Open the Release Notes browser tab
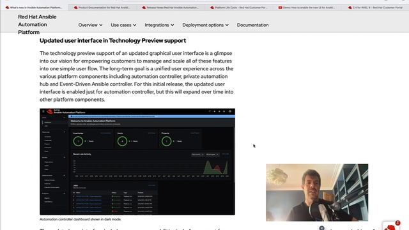This screenshot has width=409, height=230. (x=171, y=8)
